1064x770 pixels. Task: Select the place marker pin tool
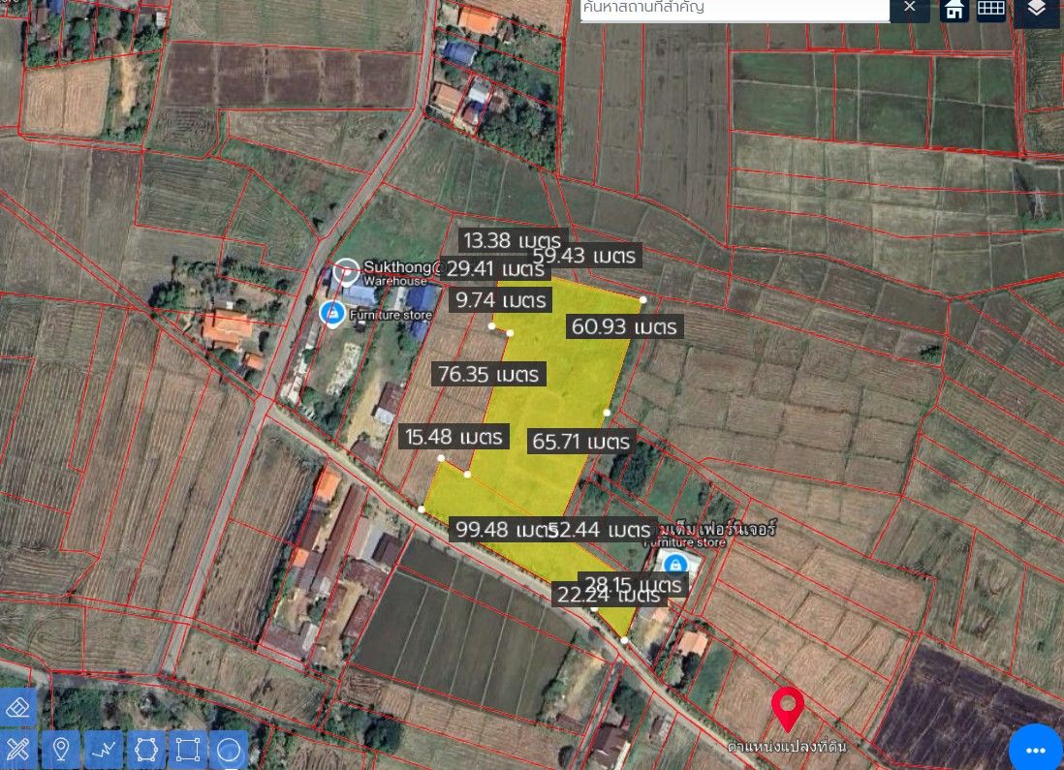pyautogui.click(x=61, y=749)
